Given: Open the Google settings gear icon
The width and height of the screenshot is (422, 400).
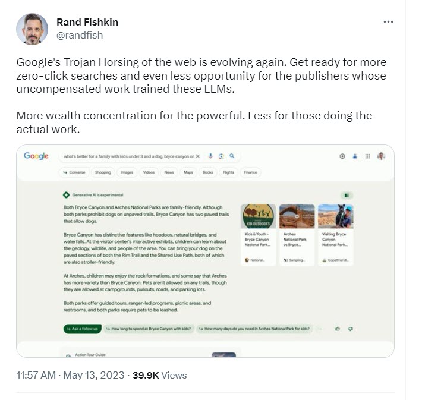Looking at the screenshot, I should tap(342, 156).
